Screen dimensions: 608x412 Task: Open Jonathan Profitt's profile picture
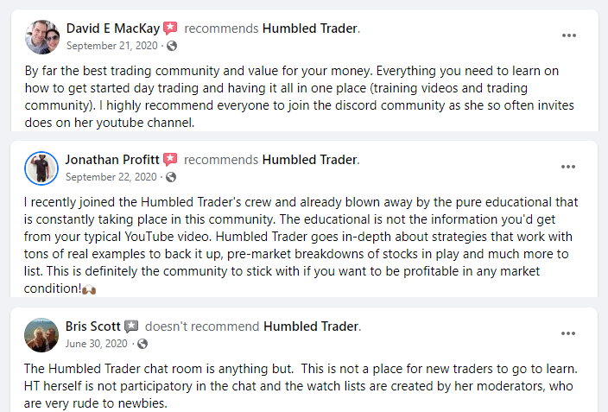(41, 168)
